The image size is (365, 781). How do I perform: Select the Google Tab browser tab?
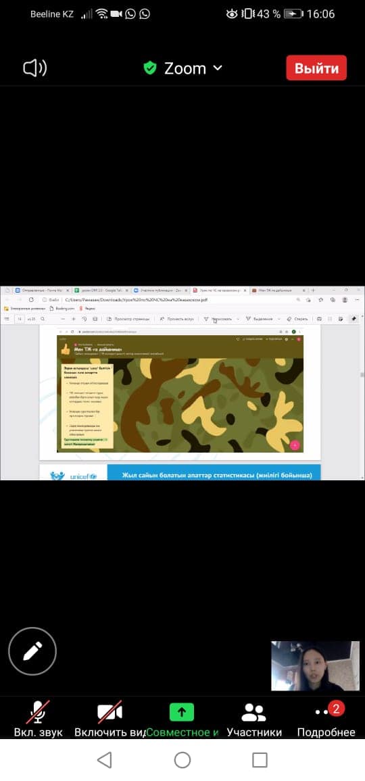[x=100, y=290]
